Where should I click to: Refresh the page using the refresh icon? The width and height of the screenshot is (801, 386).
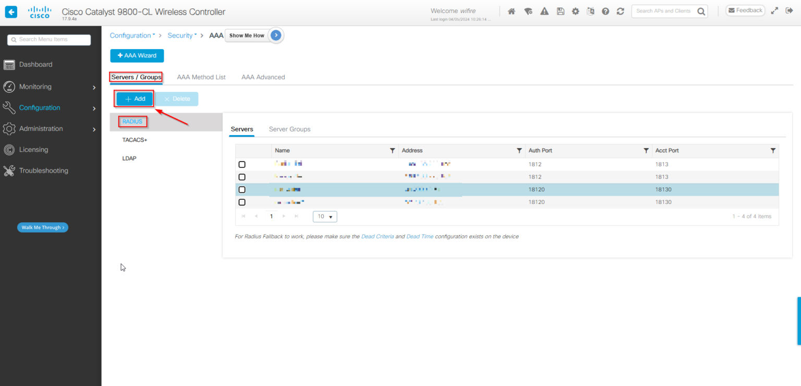click(x=620, y=10)
